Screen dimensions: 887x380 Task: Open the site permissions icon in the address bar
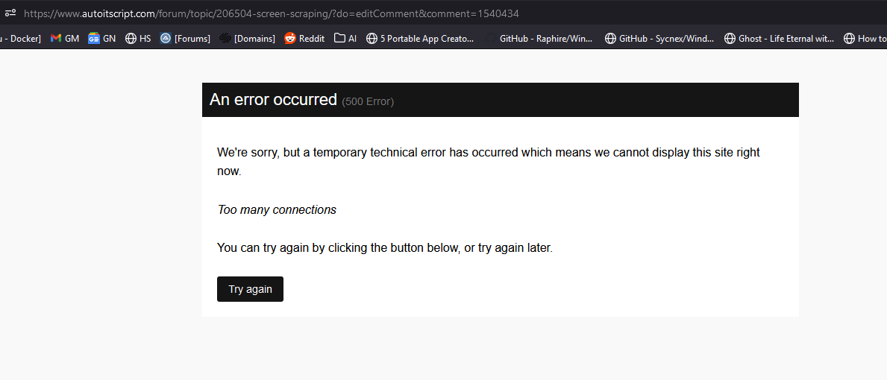[10, 13]
